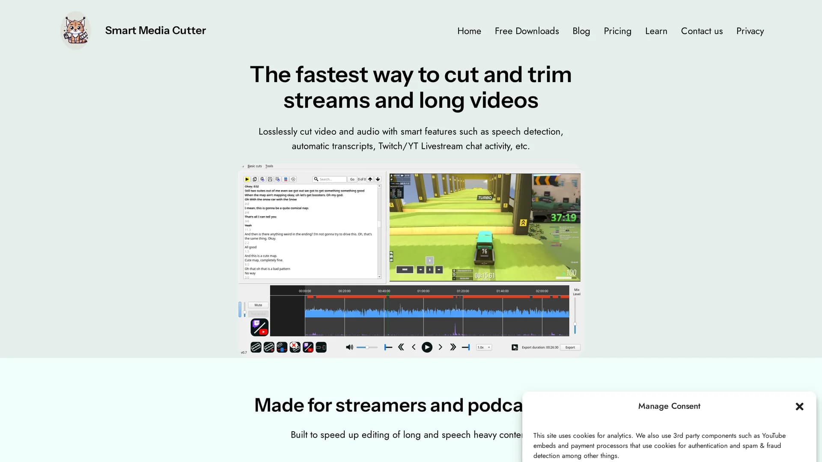Open the Learn menu item
This screenshot has height=462, width=822.
656,31
